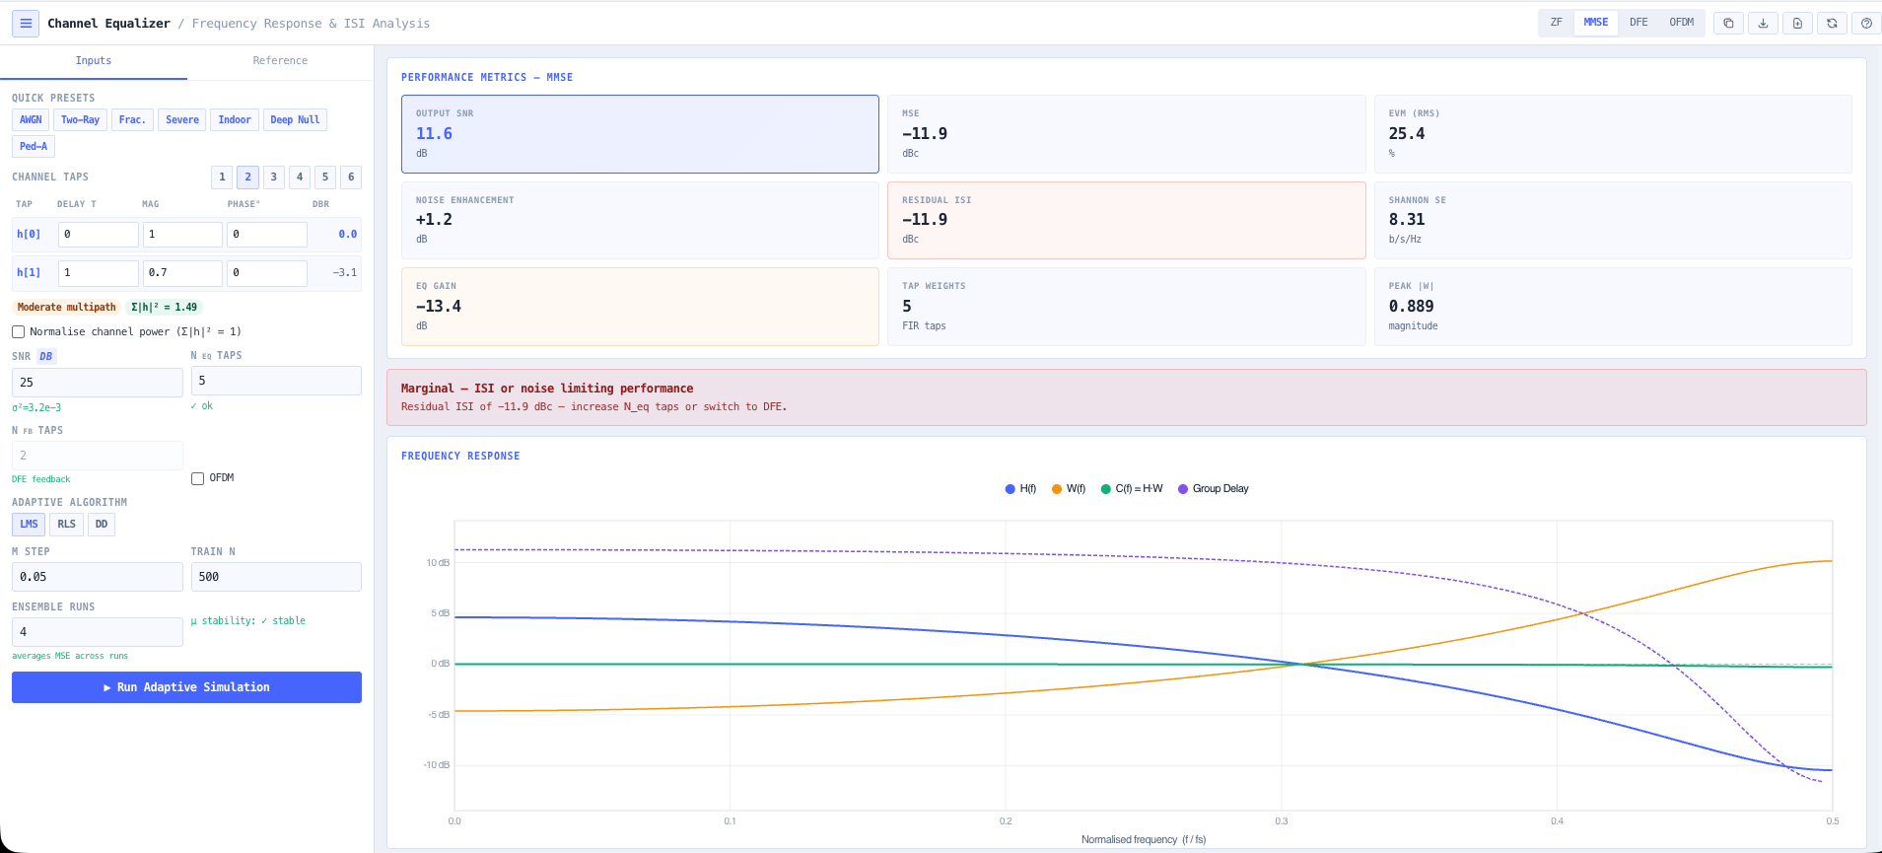Screen dimensions: 1882x853
Task: Apply the Two-Ray quick preset
Action: point(80,120)
